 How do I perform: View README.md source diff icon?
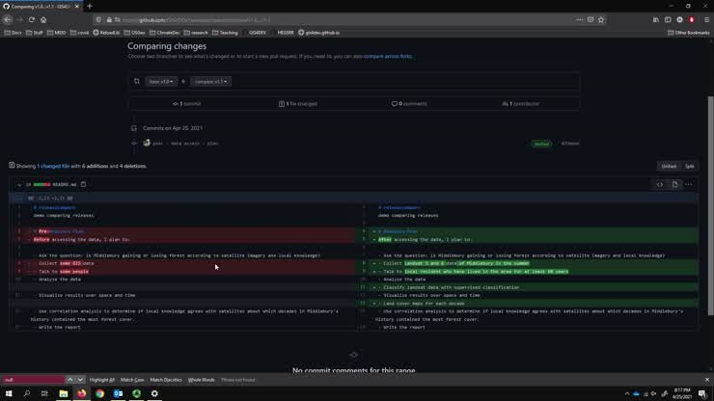click(x=660, y=184)
